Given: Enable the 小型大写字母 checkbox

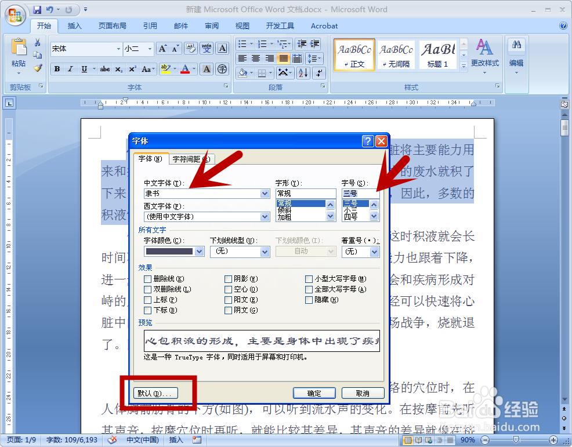Looking at the screenshot, I should (309, 279).
